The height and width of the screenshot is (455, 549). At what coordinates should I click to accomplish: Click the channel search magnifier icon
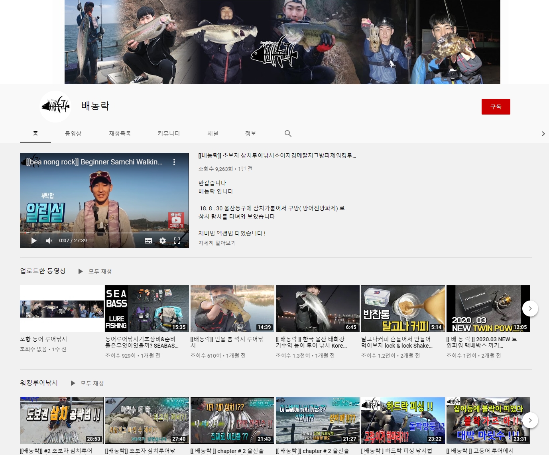click(288, 134)
